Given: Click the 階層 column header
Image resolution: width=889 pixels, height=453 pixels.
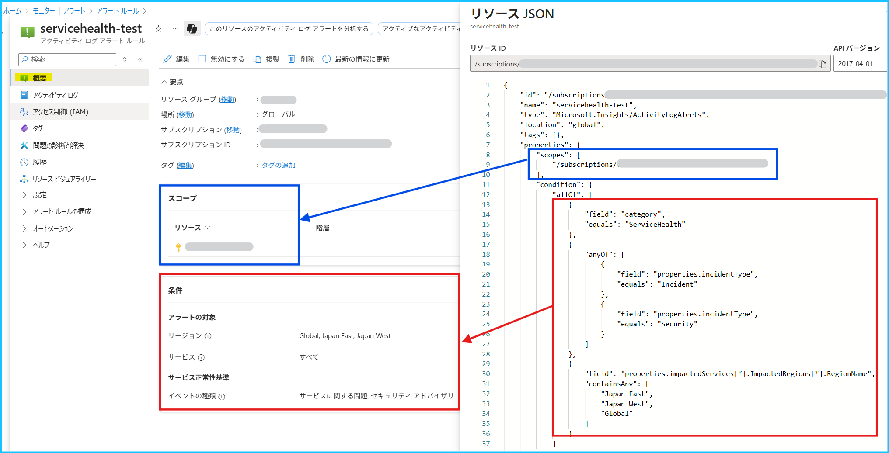Looking at the screenshot, I should tap(323, 228).
